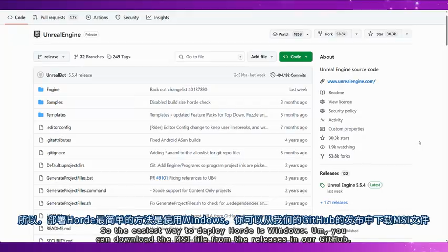Click the Epic Games organization avatar icon
The image size is (448, 252).
(37, 34)
